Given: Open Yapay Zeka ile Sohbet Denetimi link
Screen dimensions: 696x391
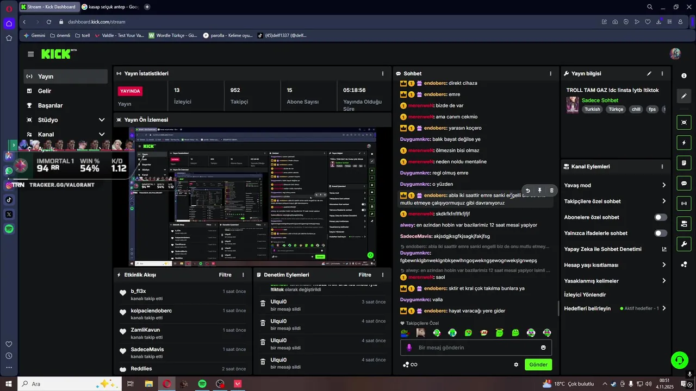Looking at the screenshot, I should (x=615, y=249).
